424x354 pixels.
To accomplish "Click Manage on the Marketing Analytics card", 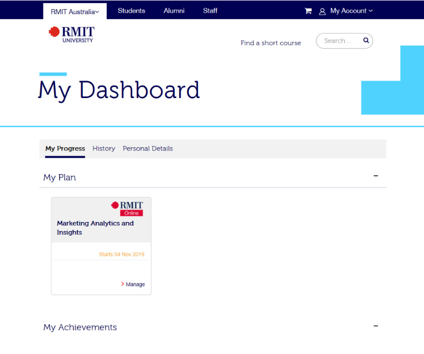I will point(135,284).
